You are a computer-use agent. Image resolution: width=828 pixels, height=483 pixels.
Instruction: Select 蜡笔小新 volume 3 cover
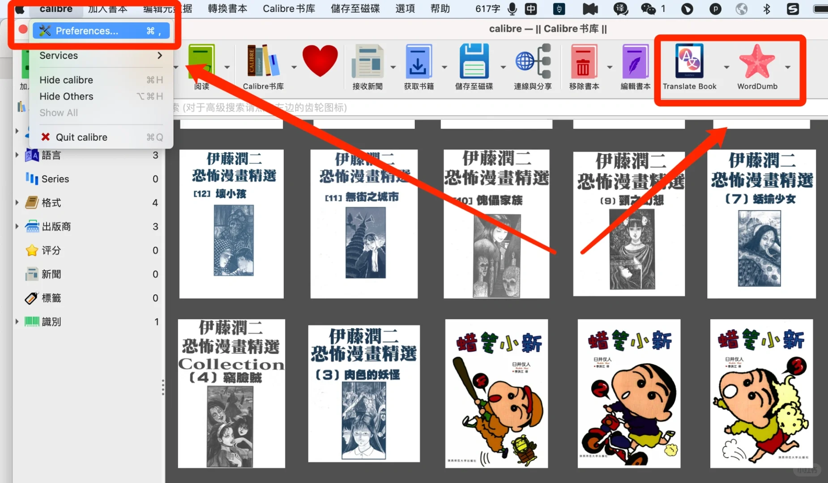(x=761, y=394)
